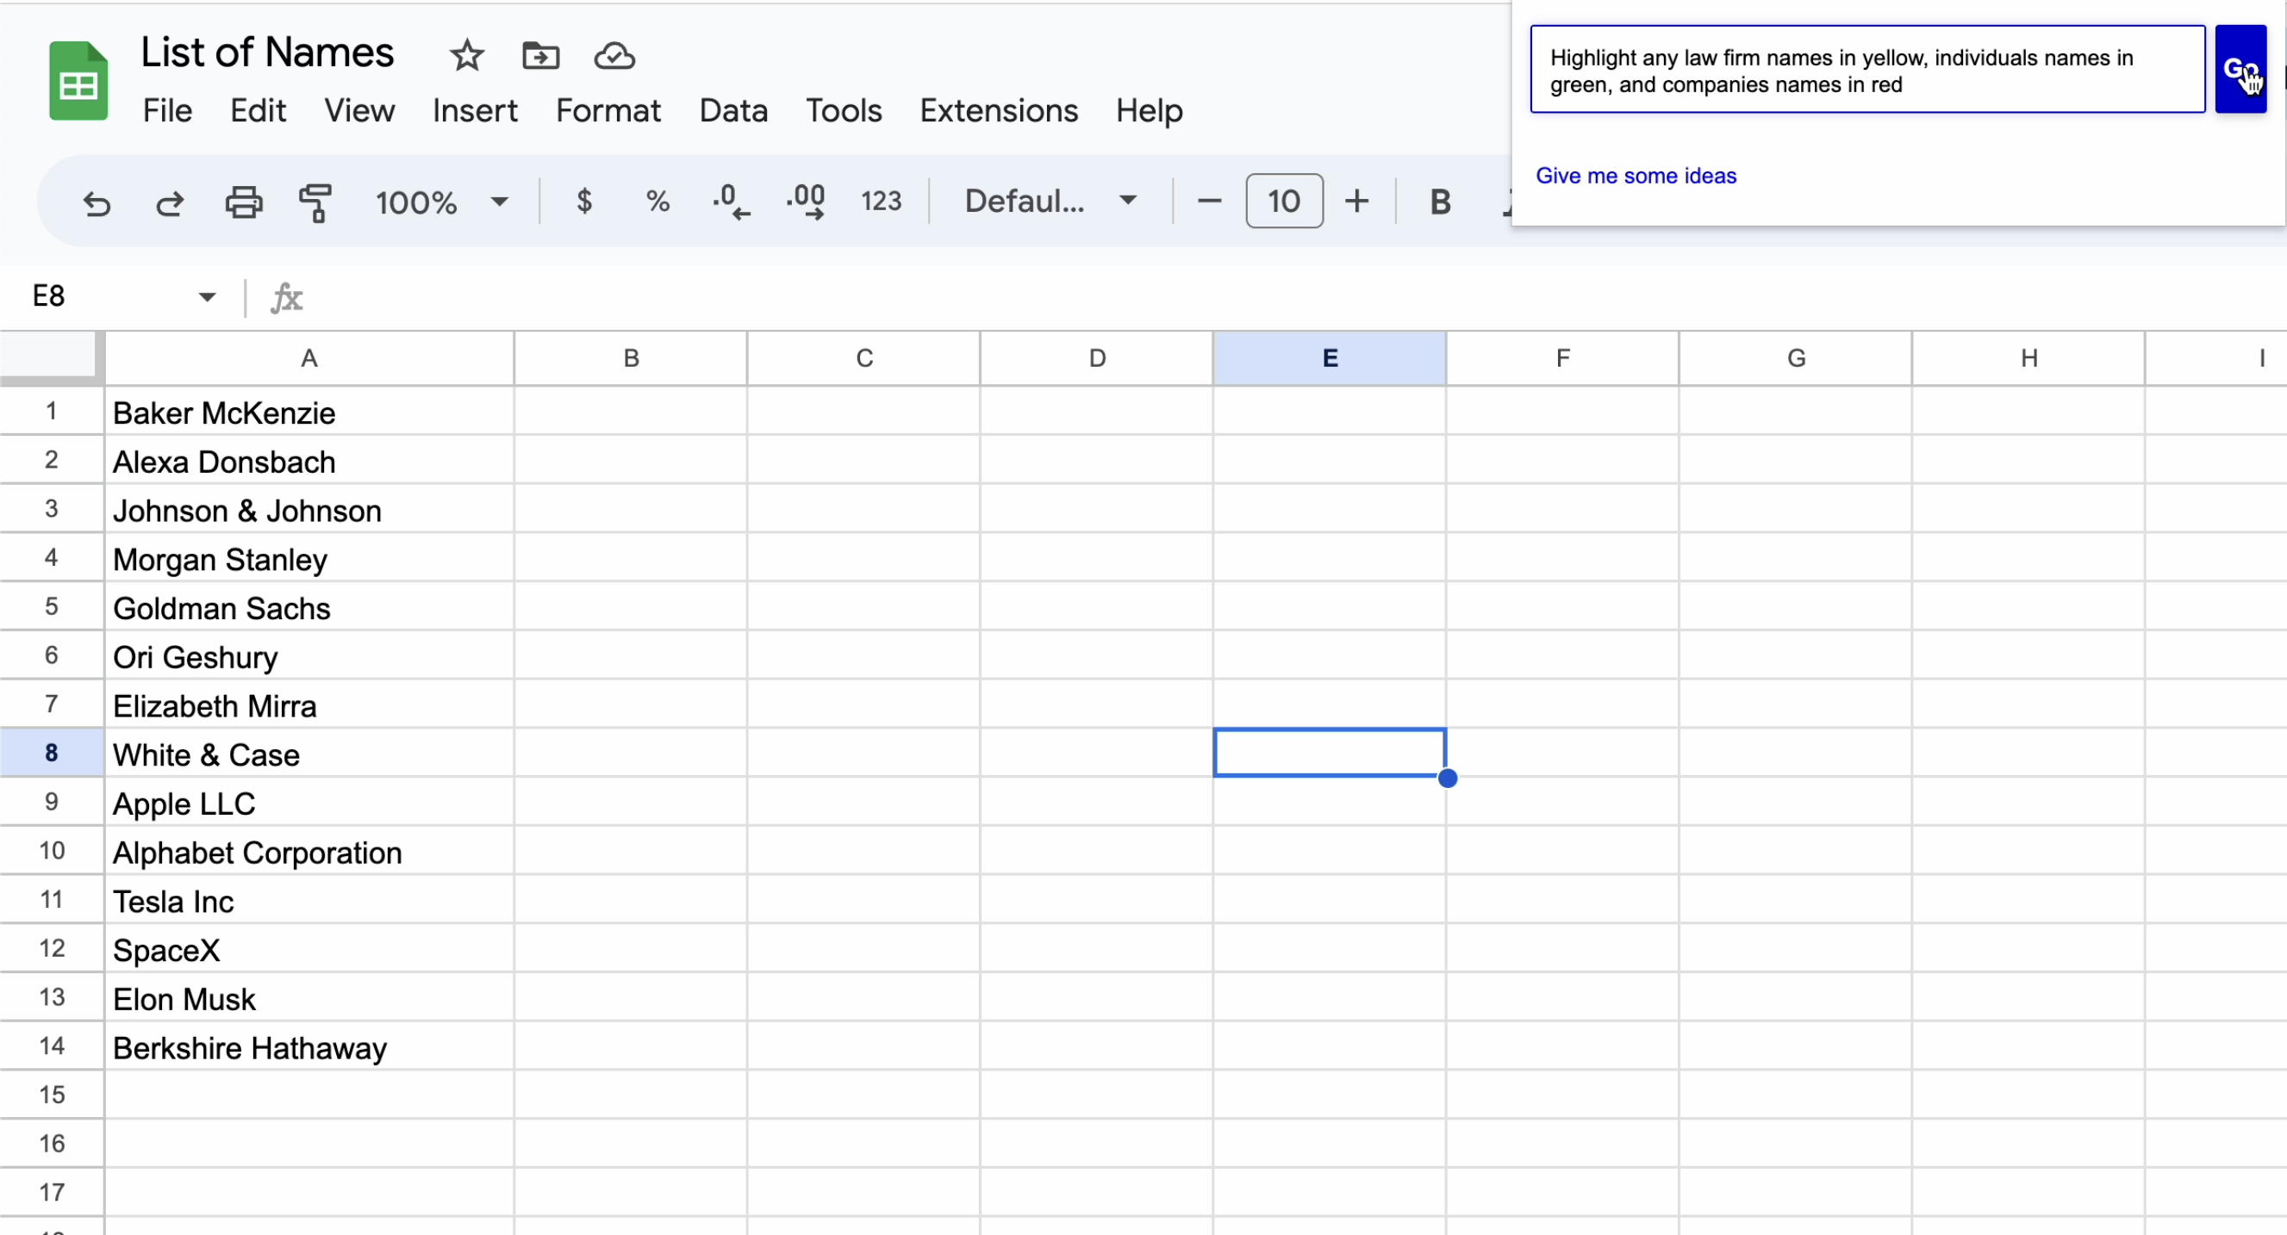Click the undo arrow icon

pos(96,202)
